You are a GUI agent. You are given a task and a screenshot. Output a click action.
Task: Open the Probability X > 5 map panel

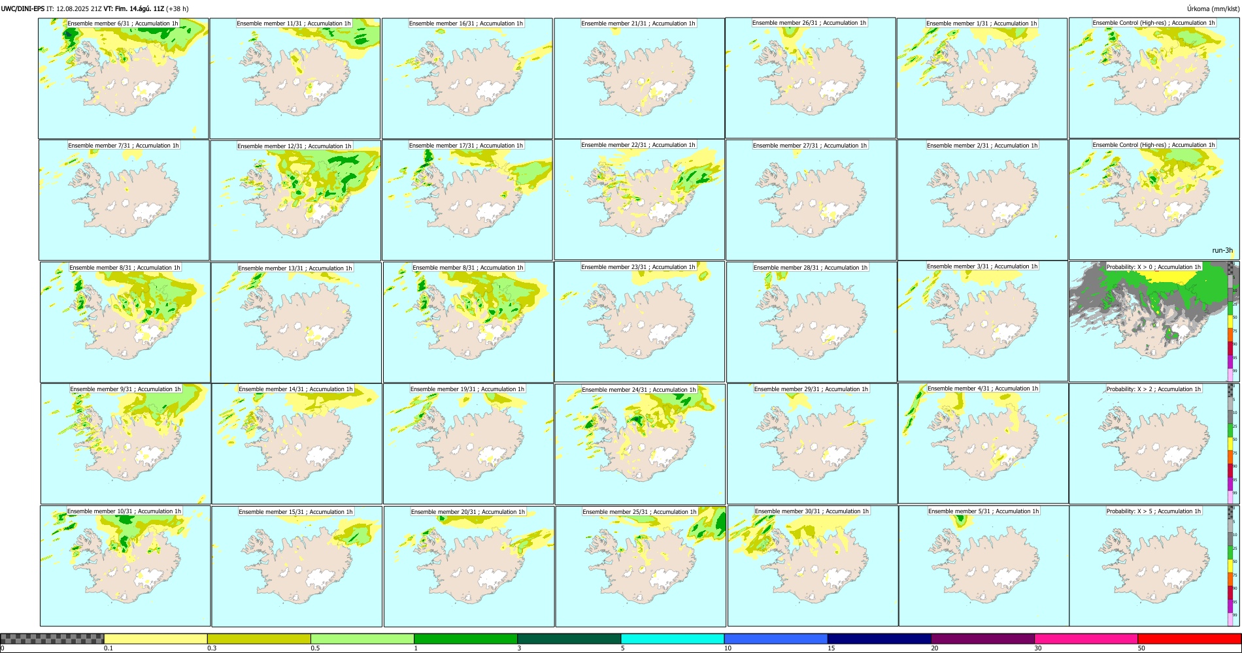pyautogui.click(x=1154, y=565)
